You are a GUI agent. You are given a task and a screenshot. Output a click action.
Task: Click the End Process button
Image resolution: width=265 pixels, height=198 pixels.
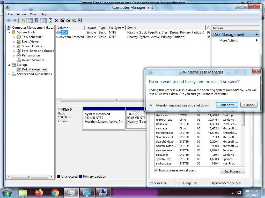[x=232, y=171]
